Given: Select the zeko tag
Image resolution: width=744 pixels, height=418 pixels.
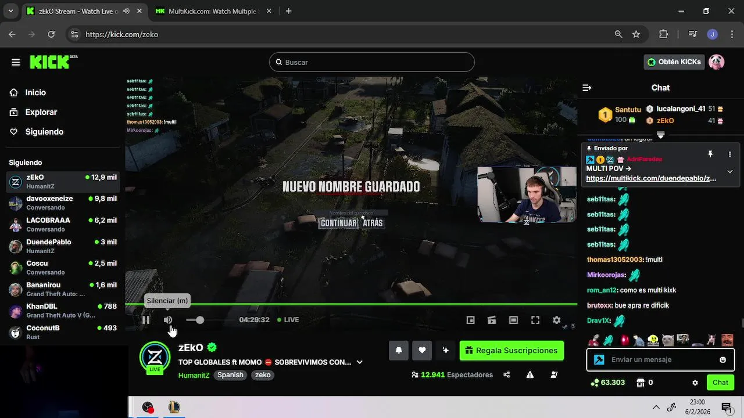Looking at the screenshot, I should [x=263, y=375].
